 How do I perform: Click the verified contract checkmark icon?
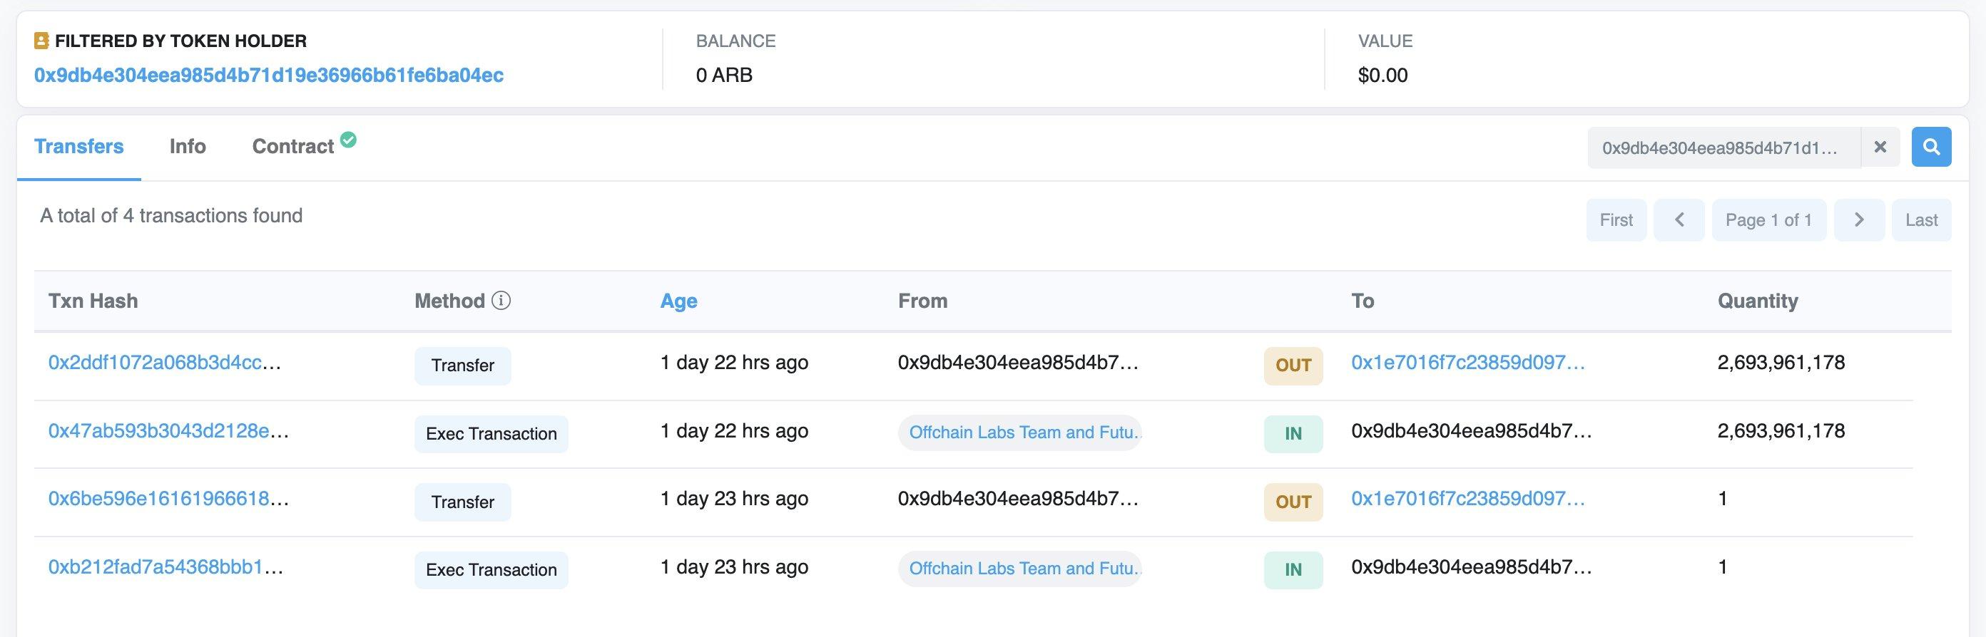pyautogui.click(x=348, y=140)
